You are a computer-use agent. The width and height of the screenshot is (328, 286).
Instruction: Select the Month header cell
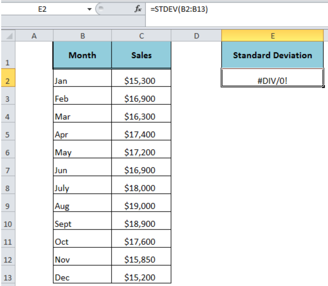82,55
